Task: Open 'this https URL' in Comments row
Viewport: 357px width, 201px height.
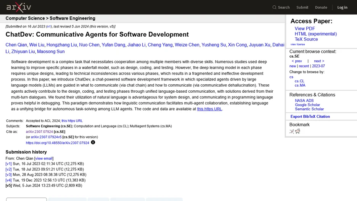Action: pyautogui.click(x=72, y=121)
